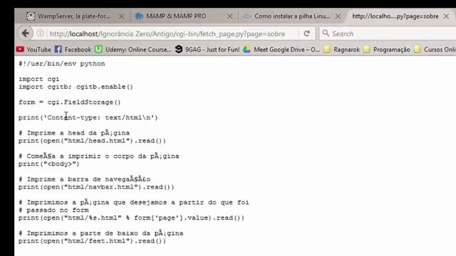Click the search magnifier icon

326,33
